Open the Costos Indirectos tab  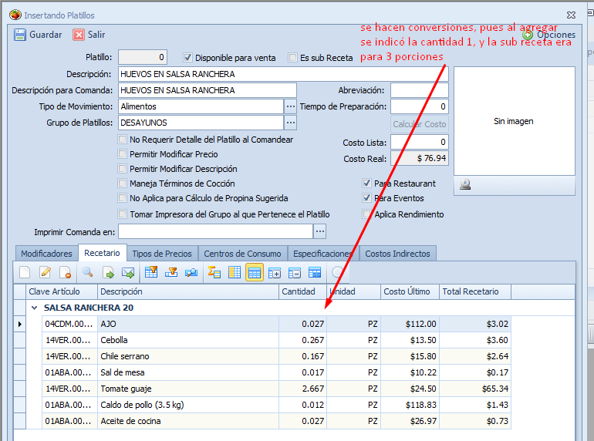(x=397, y=254)
